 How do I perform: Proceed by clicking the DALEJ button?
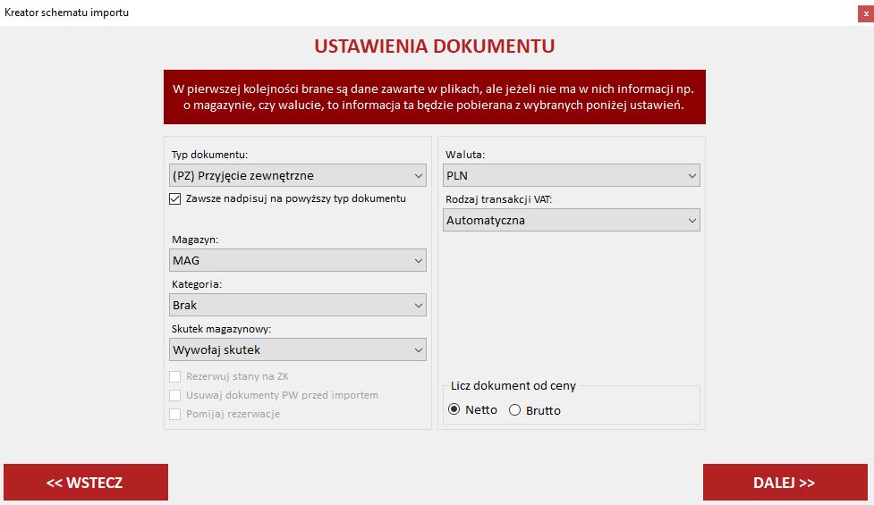pos(785,483)
